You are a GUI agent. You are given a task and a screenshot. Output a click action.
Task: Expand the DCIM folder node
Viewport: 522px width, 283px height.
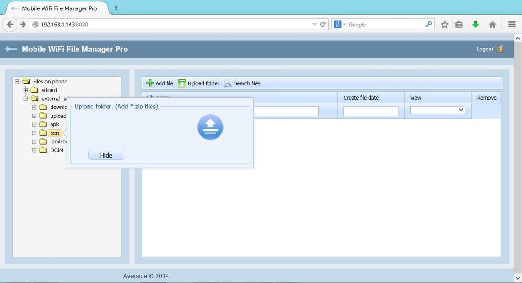34,150
